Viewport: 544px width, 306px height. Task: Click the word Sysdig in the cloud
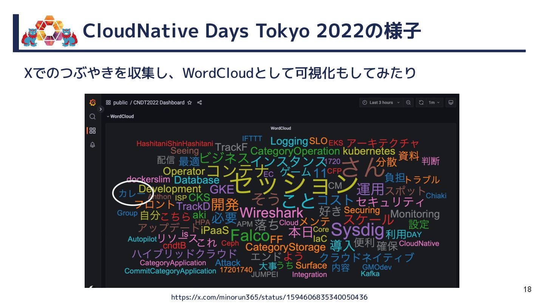(357, 230)
